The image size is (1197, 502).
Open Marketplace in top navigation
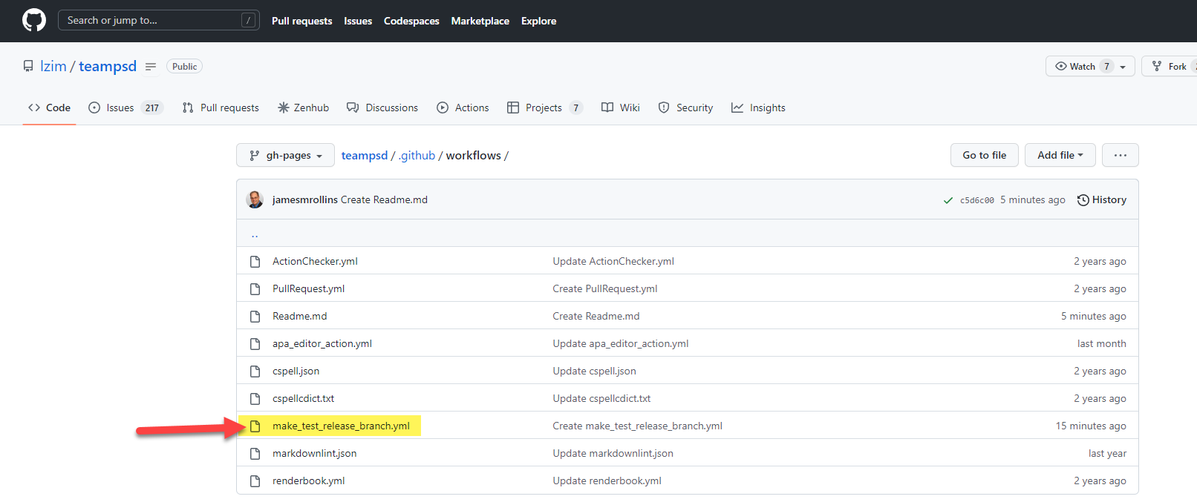(480, 21)
